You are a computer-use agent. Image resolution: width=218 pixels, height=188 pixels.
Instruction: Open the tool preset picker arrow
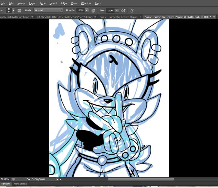coord(2,10)
